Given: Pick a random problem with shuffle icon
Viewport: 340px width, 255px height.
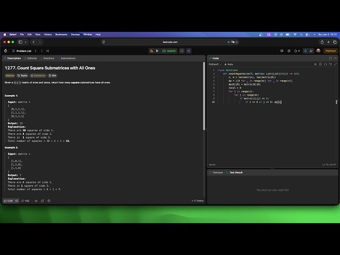Looking at the screenshot, I should tap(47, 51).
